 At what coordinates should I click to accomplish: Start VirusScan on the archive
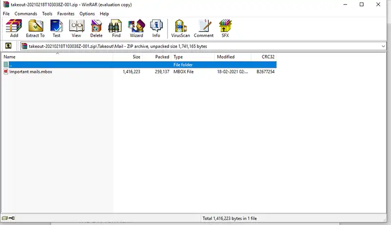click(180, 28)
